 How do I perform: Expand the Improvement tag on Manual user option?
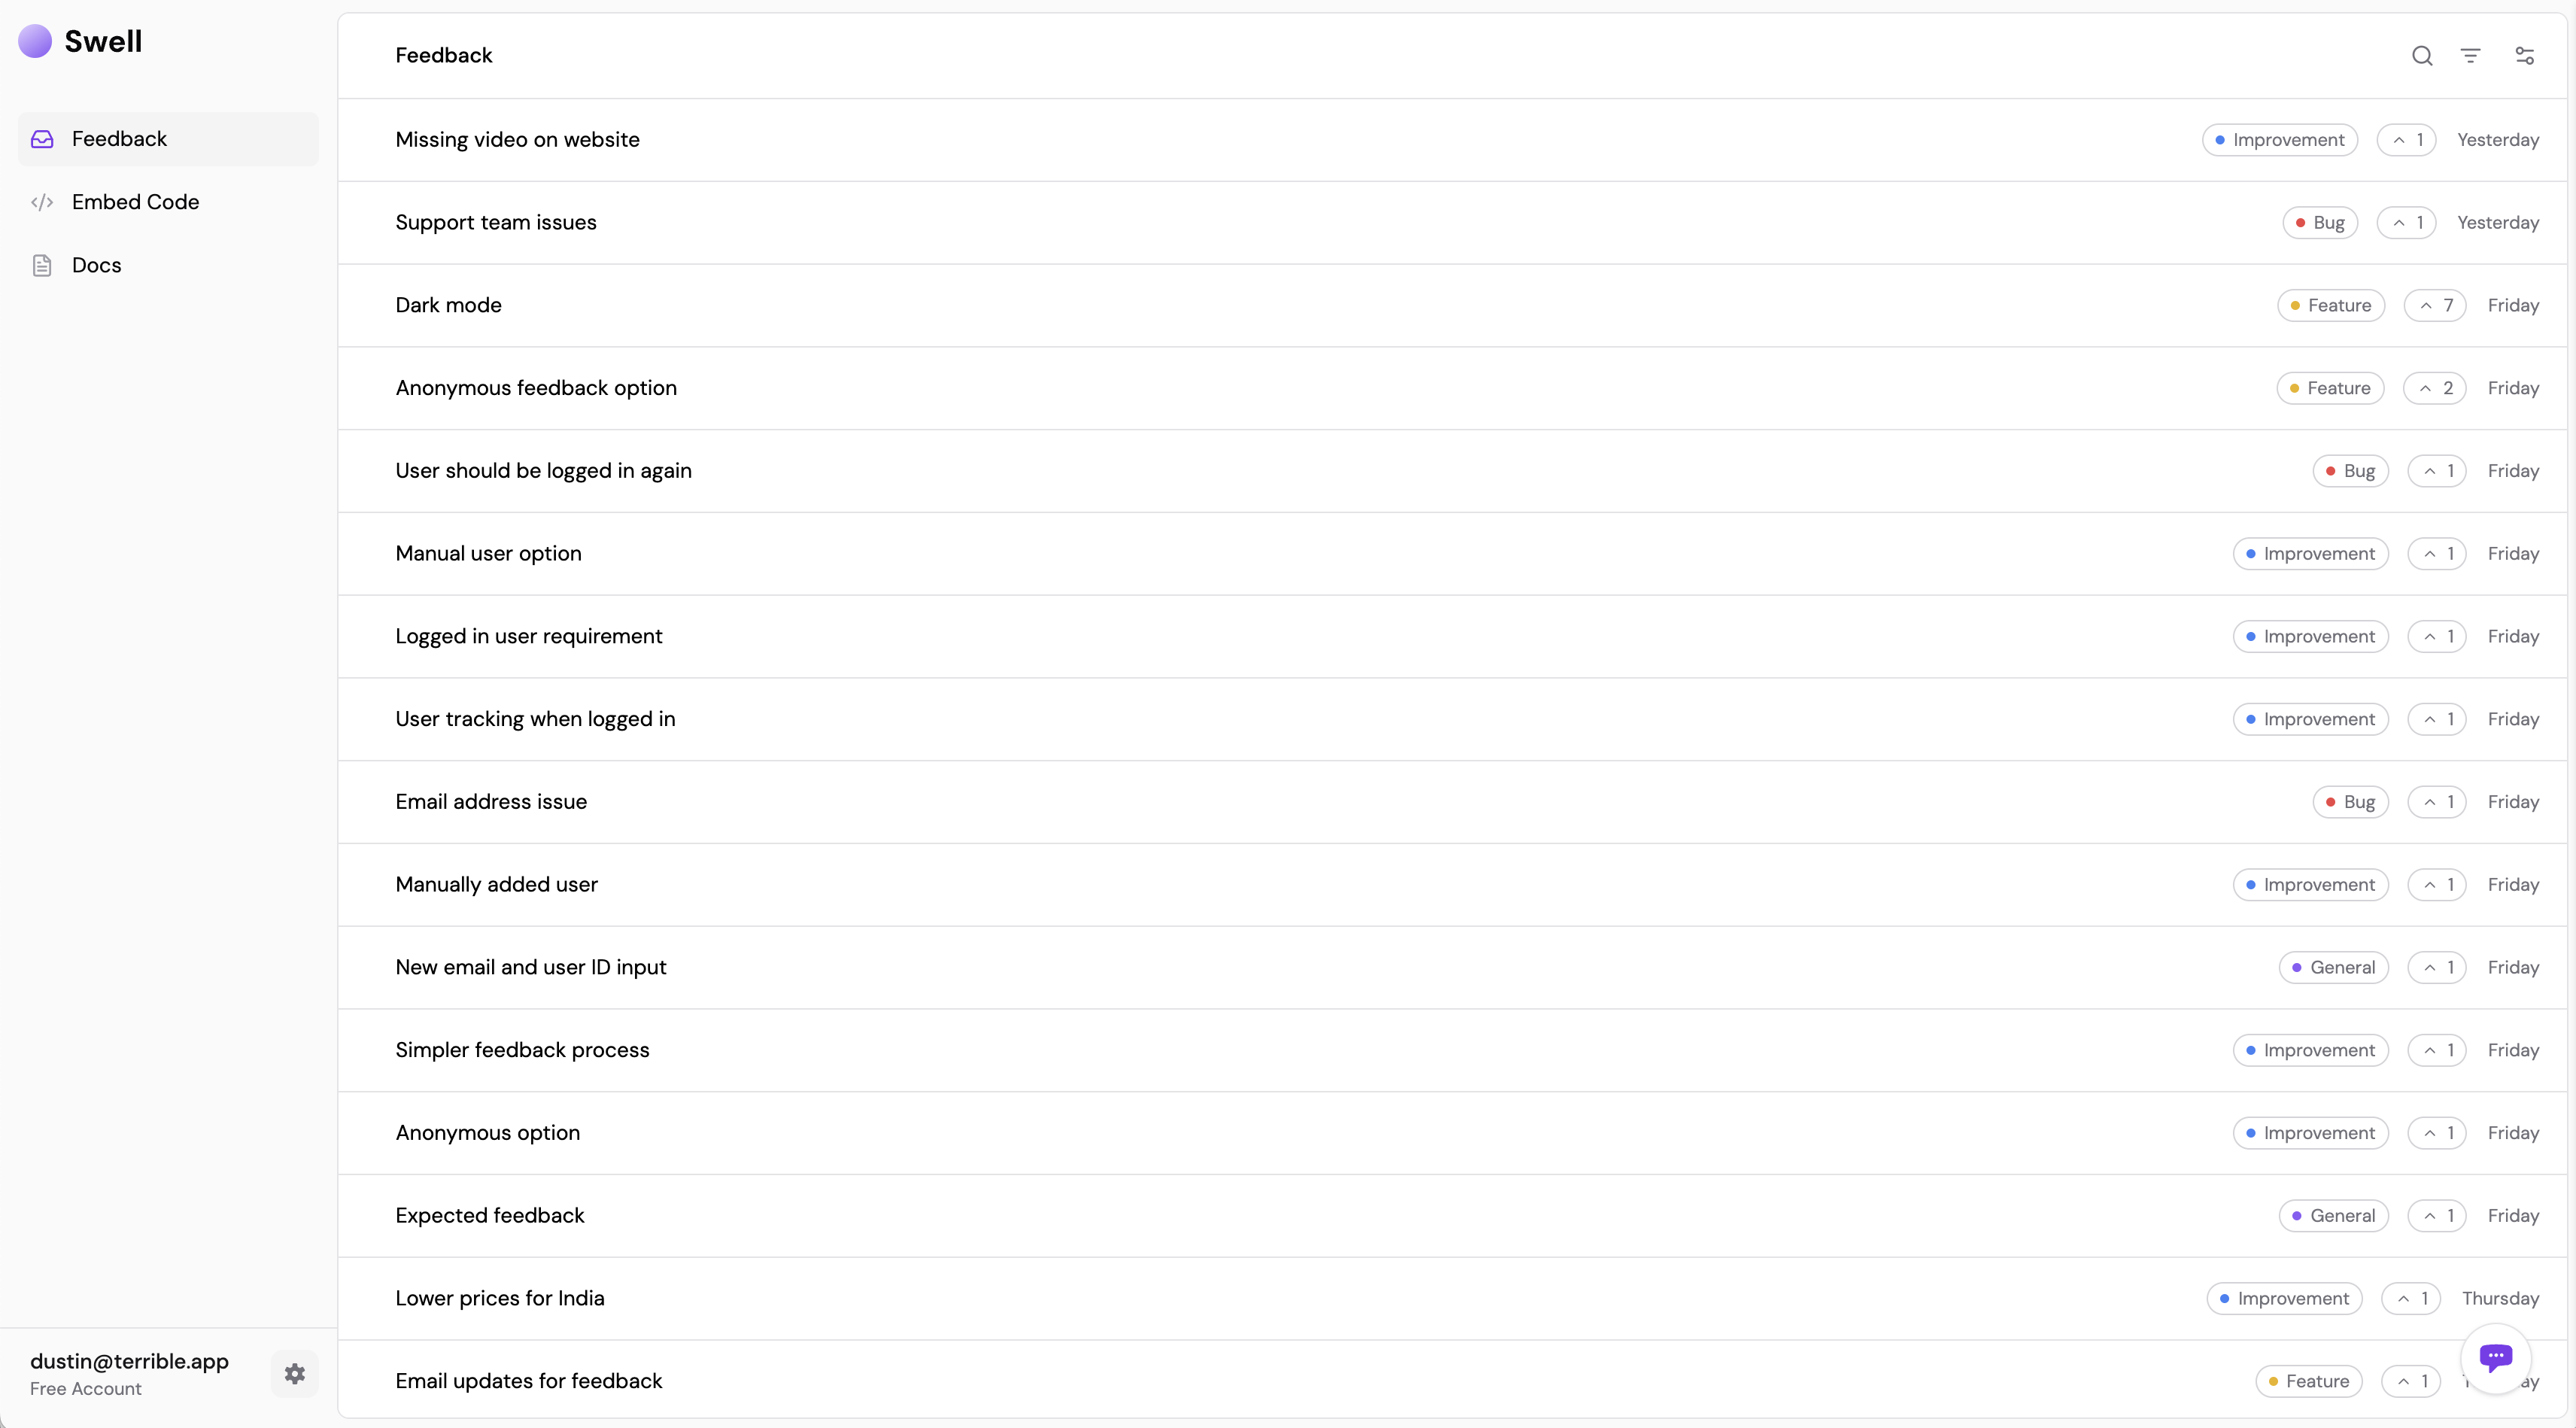pos(2310,552)
